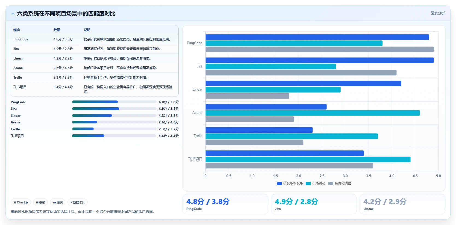456x225 pixels.
Task: Click description 小型研发团队效率较高，组织级治理边界明显
Action: point(118,58)
